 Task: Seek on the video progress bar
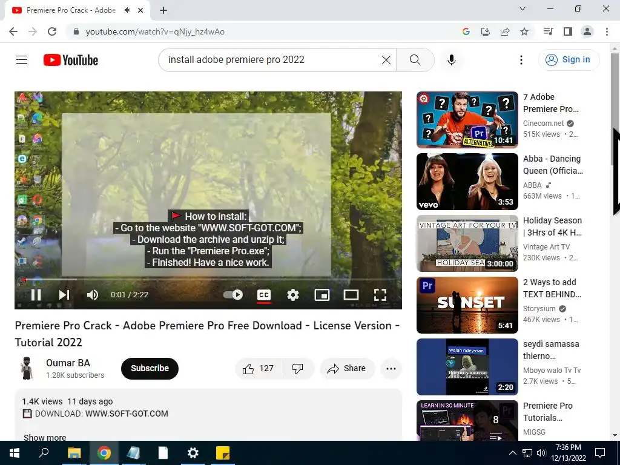coord(208,279)
